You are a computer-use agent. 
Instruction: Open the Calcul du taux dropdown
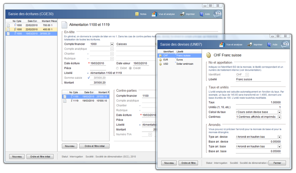(279, 112)
